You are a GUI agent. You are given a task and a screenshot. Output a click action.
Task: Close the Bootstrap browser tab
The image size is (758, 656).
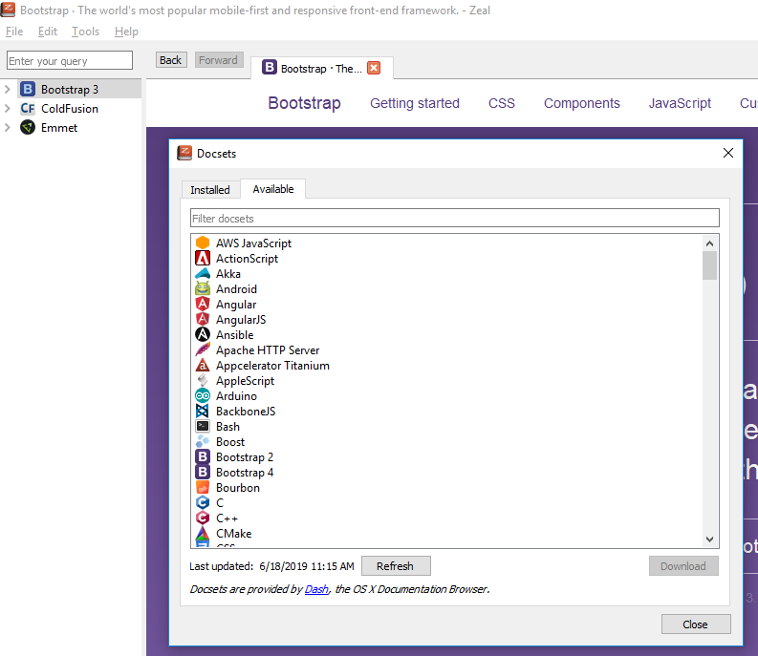[x=374, y=68]
